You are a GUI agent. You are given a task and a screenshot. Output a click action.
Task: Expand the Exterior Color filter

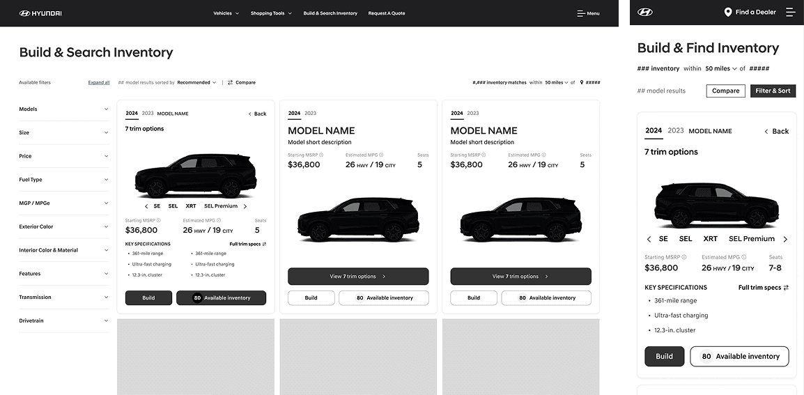64,226
